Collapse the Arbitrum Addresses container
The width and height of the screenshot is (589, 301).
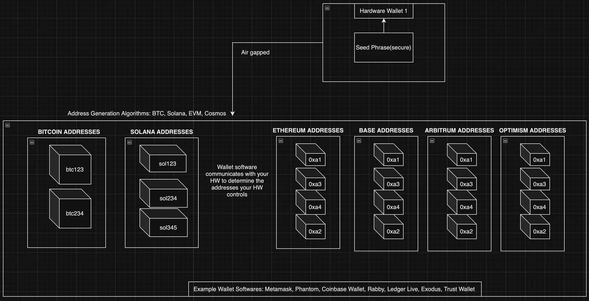tap(432, 141)
